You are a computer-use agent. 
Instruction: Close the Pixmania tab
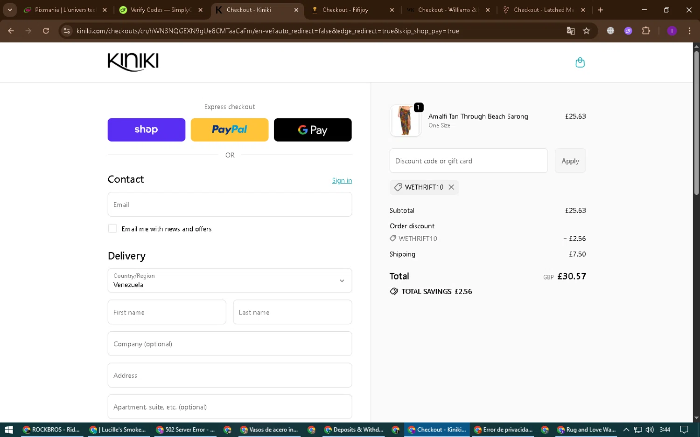click(105, 10)
